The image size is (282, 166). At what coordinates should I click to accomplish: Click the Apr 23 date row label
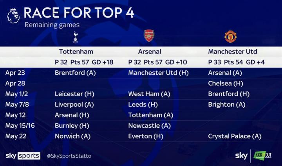15,73
